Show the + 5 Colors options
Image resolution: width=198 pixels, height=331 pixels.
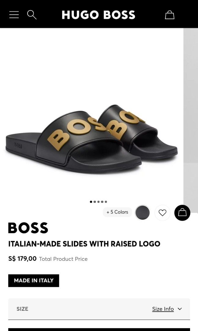tap(117, 212)
